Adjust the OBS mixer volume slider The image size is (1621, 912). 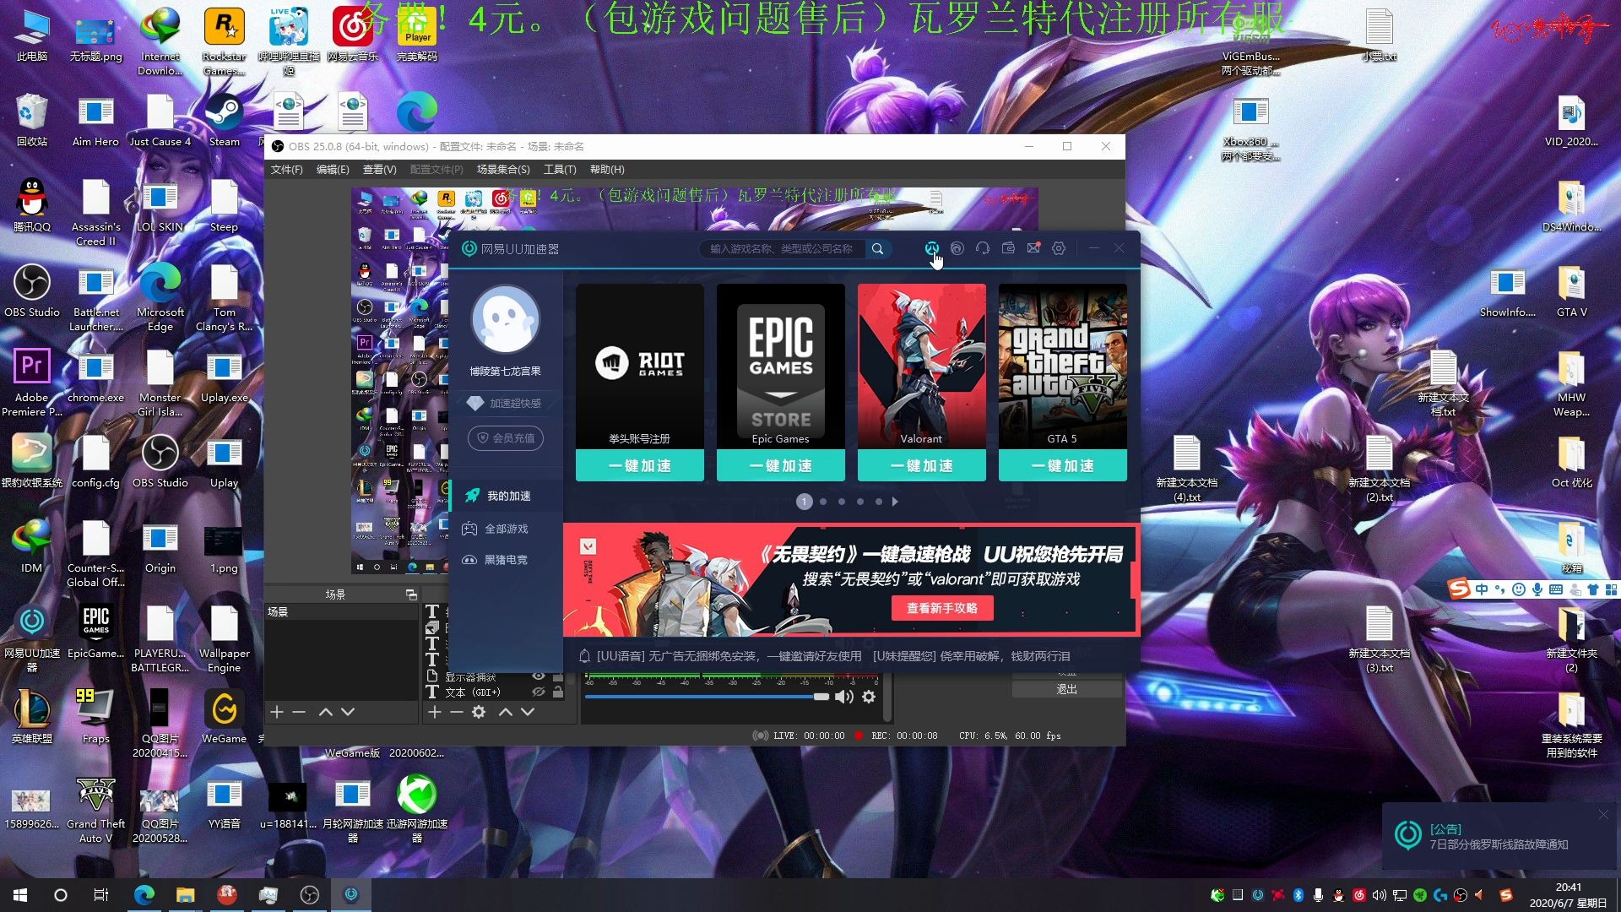821,697
